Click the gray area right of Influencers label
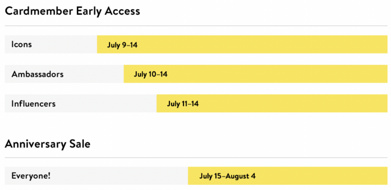The height and width of the screenshot is (190, 391). 106,104
